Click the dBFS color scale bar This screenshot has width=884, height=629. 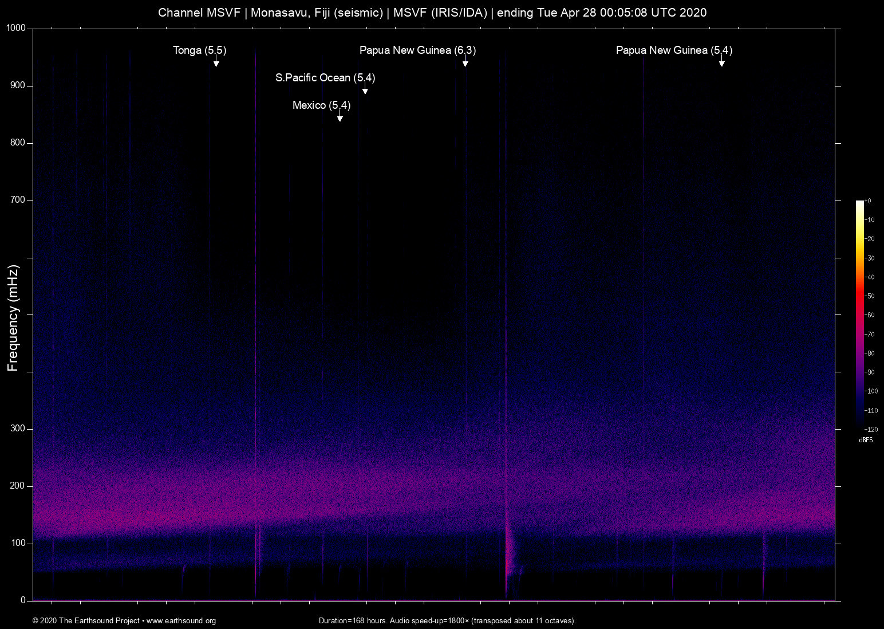(x=859, y=314)
